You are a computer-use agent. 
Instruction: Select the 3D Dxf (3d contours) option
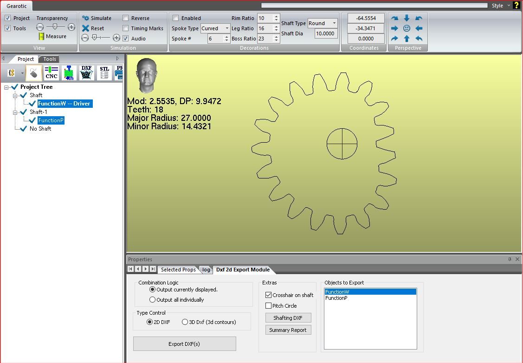pyautogui.click(x=185, y=322)
